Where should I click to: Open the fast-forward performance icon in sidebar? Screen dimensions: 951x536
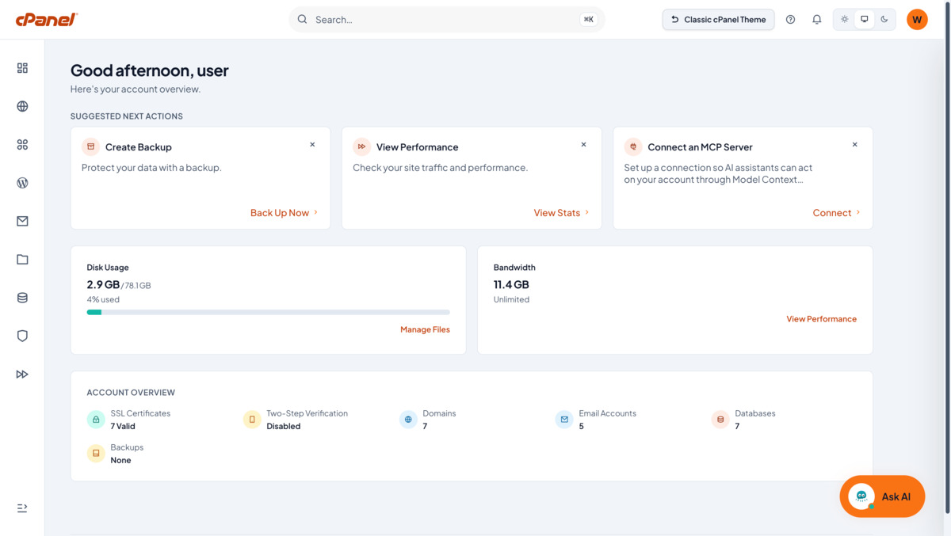coord(22,374)
